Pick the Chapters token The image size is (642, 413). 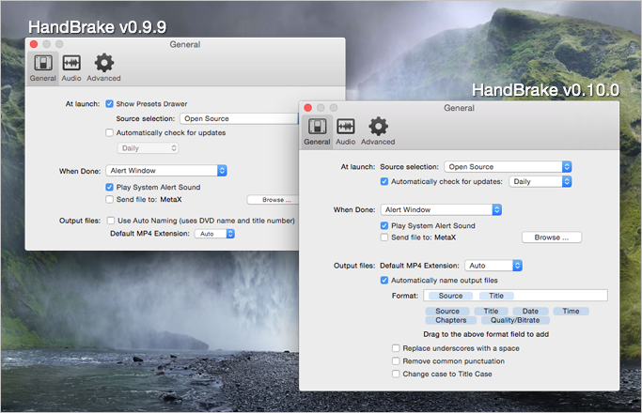[x=451, y=320]
